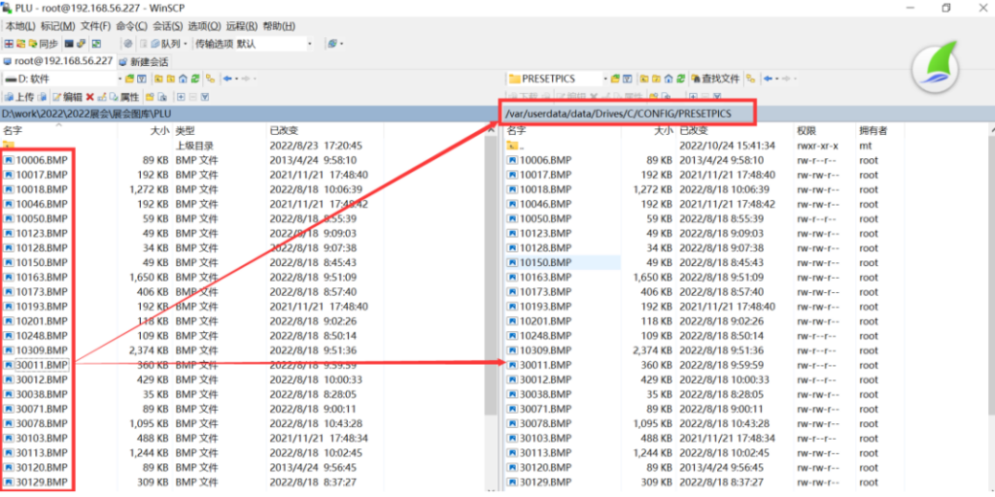Go to local root directory icon

(171, 80)
